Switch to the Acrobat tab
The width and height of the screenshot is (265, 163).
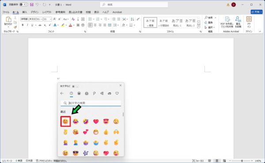pos(117,12)
